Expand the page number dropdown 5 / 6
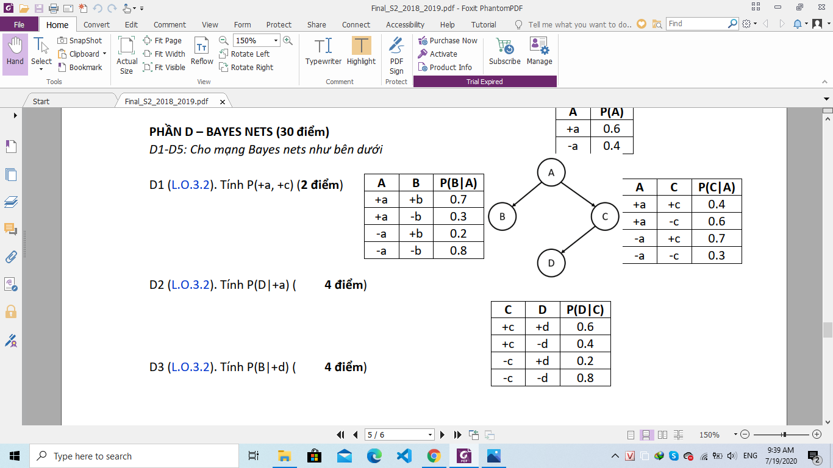The image size is (833, 468). point(430,435)
